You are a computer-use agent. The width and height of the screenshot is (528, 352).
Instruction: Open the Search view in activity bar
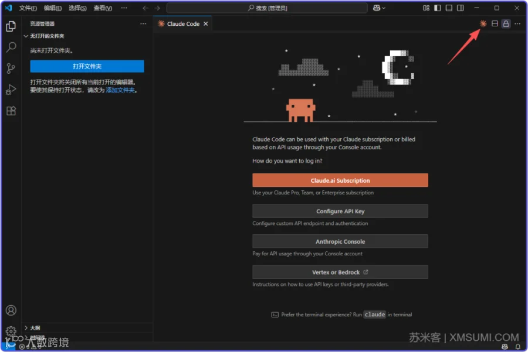[x=11, y=47]
